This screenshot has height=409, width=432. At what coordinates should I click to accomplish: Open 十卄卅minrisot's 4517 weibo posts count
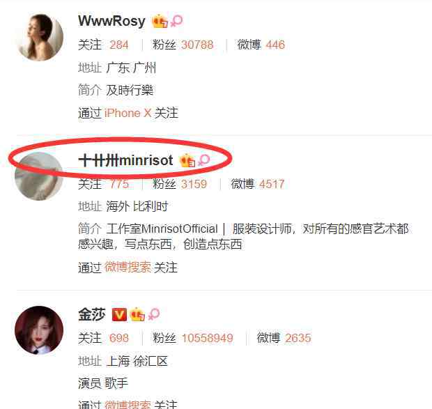(x=272, y=184)
